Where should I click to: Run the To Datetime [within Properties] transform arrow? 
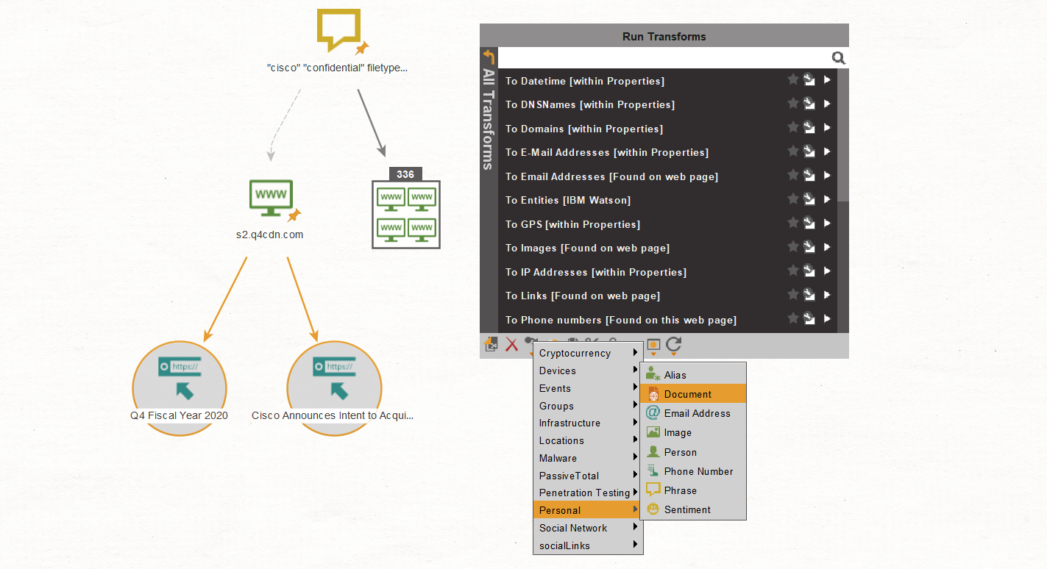point(827,80)
